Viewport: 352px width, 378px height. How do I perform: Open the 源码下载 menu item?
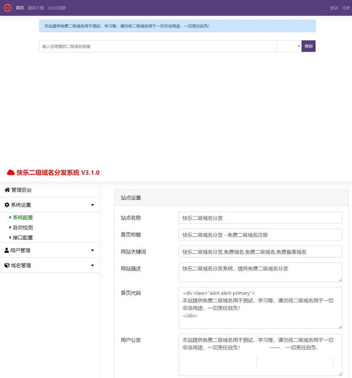[36, 7]
